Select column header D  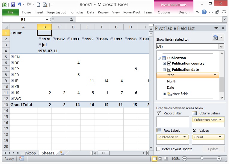[73, 27]
